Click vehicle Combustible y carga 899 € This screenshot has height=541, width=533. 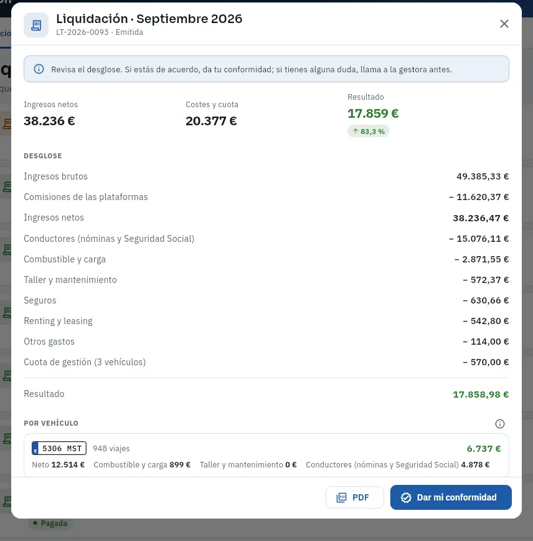[x=179, y=465]
